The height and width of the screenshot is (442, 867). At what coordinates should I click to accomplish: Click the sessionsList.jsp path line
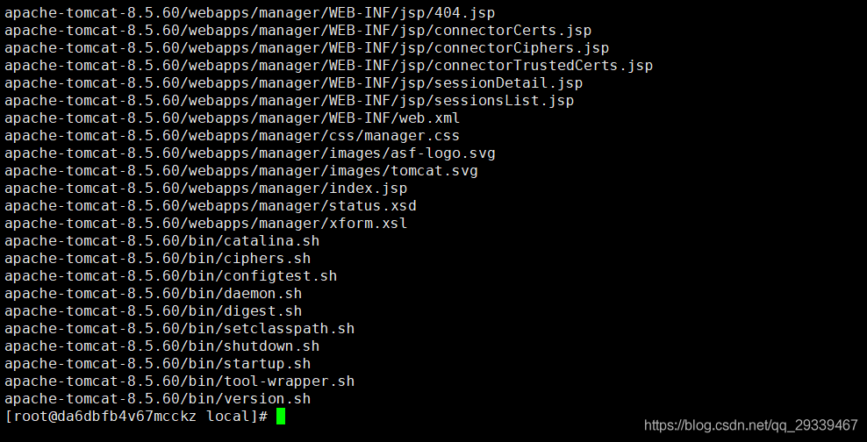click(x=290, y=101)
